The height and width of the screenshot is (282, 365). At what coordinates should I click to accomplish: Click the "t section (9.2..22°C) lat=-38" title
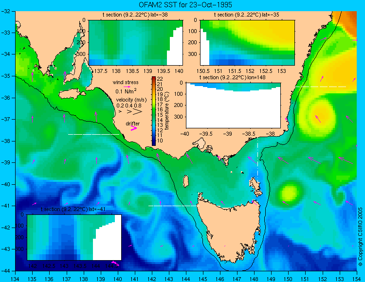[135, 15]
